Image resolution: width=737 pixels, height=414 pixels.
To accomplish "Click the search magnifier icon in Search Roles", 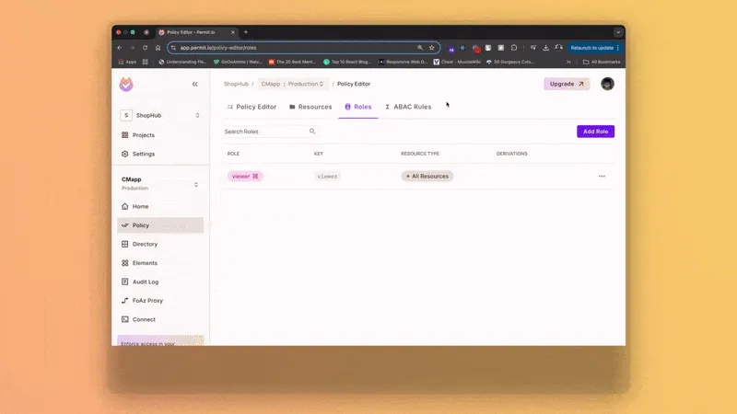I will tap(312, 132).
